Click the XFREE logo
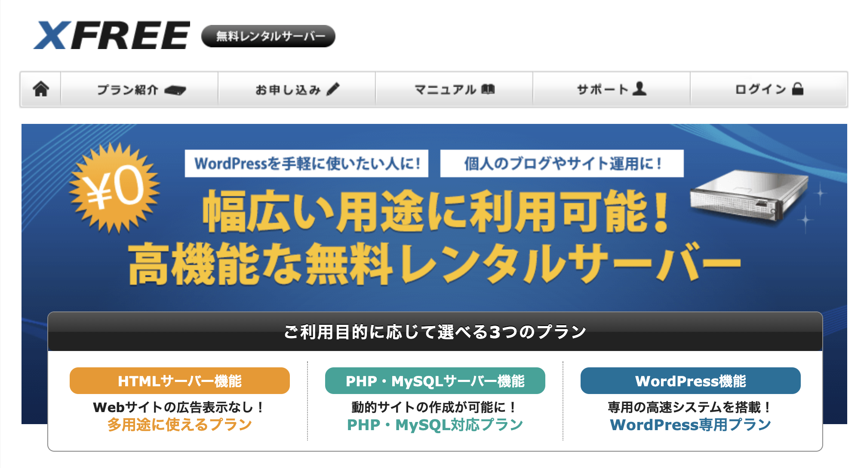 pos(112,35)
